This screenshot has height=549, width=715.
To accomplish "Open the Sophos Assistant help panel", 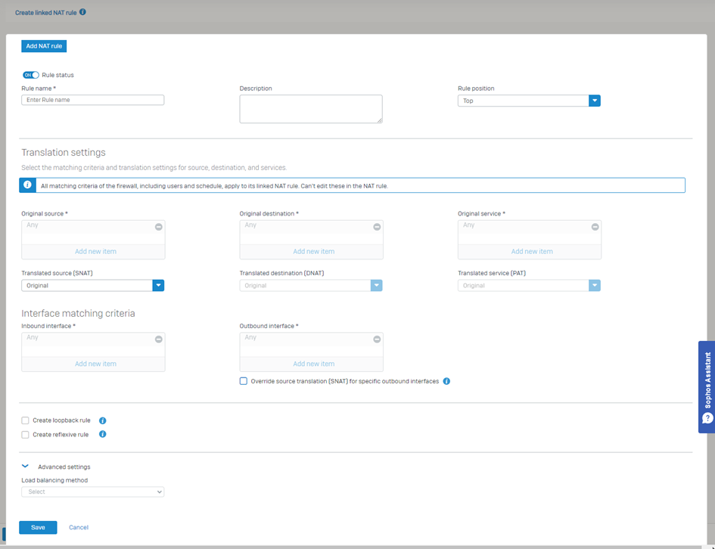I will coord(707,387).
